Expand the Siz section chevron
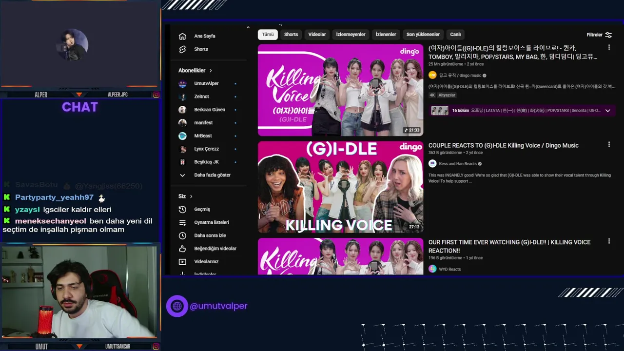Image resolution: width=624 pixels, height=351 pixels. point(191,196)
